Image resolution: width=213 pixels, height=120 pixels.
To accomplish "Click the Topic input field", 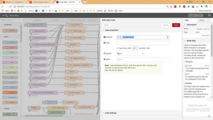I will [x=143, y=43].
